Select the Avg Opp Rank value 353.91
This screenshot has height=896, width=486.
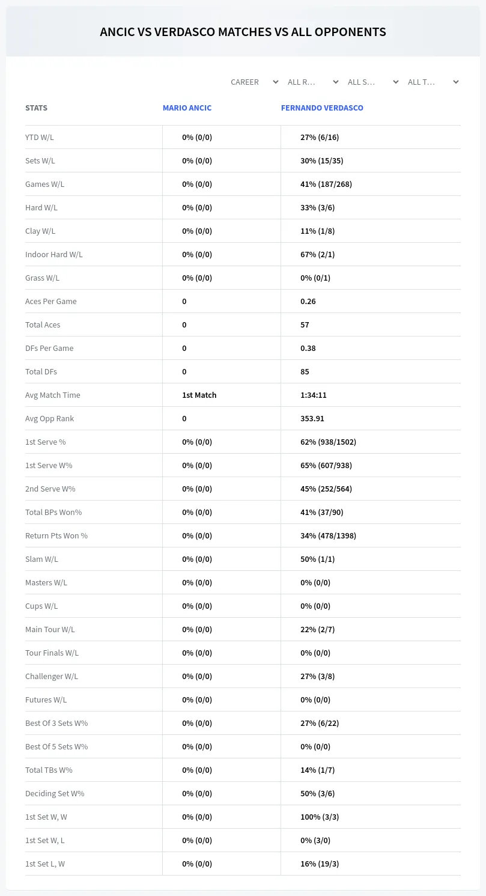(312, 418)
